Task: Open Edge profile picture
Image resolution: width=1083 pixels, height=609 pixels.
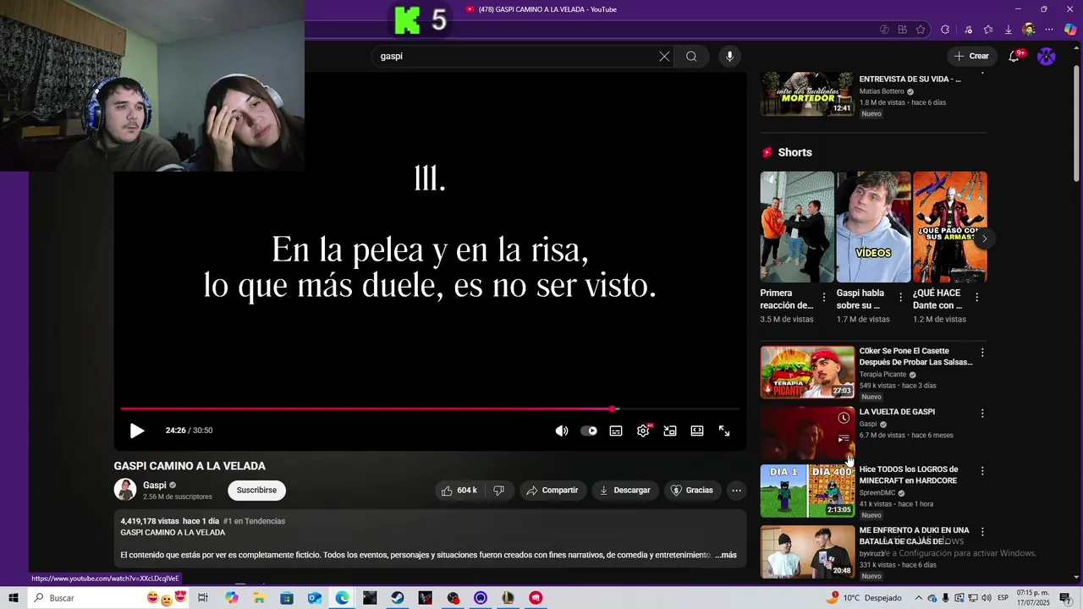Action: tap(1029, 30)
